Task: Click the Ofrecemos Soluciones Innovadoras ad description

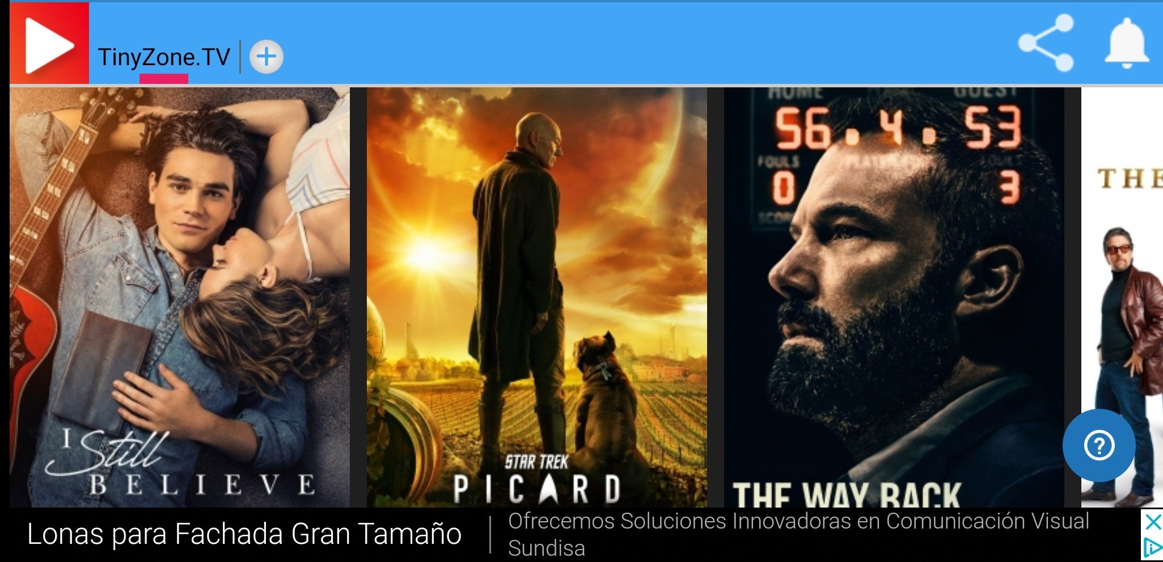Action: tap(798, 521)
